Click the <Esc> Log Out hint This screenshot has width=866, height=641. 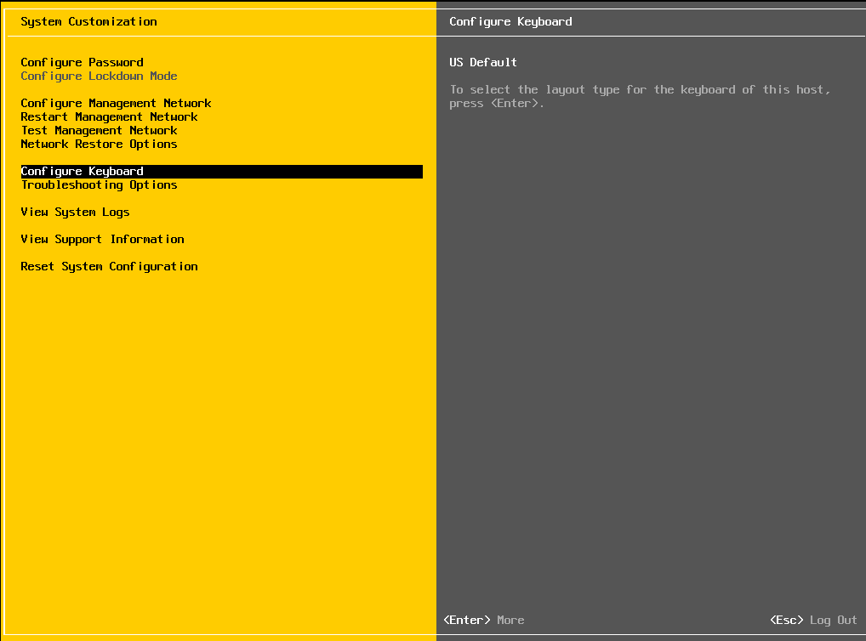(813, 620)
